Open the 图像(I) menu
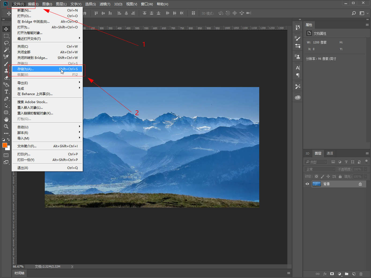 (47, 4)
